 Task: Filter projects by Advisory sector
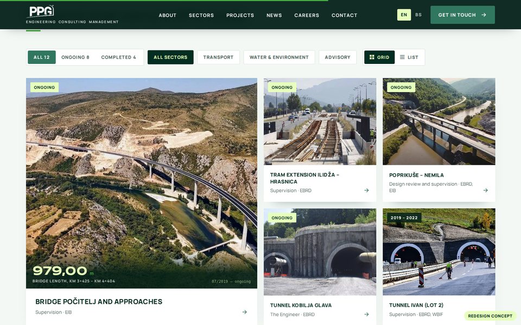coord(338,57)
